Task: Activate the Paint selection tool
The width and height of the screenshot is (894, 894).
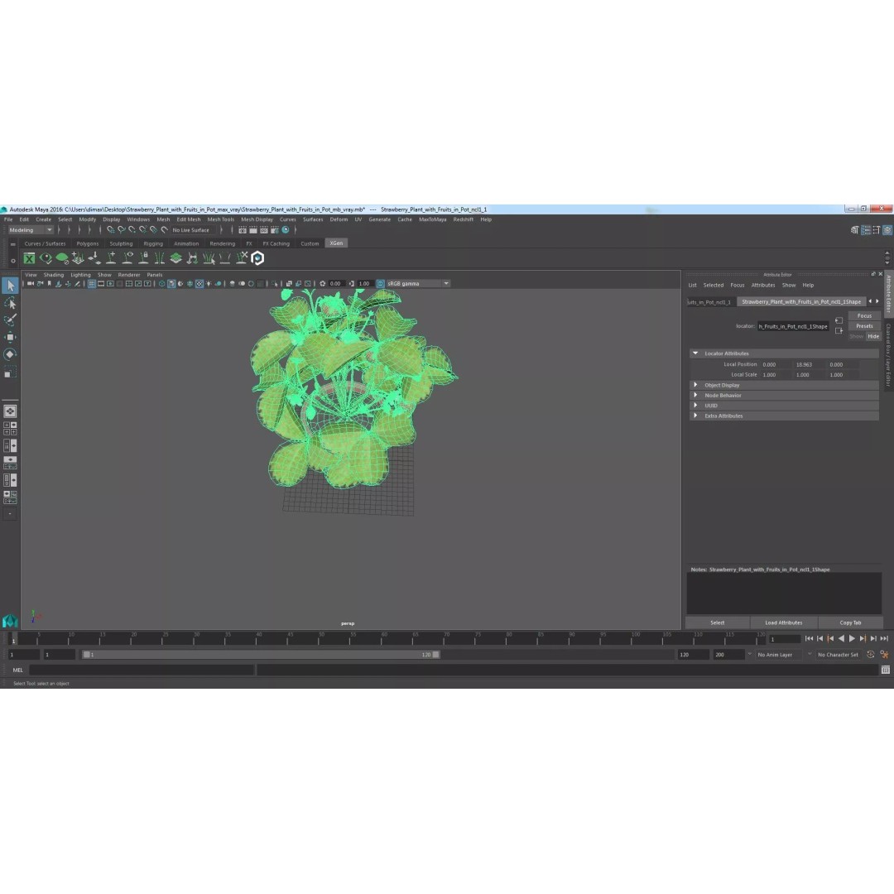Action: 10,320
